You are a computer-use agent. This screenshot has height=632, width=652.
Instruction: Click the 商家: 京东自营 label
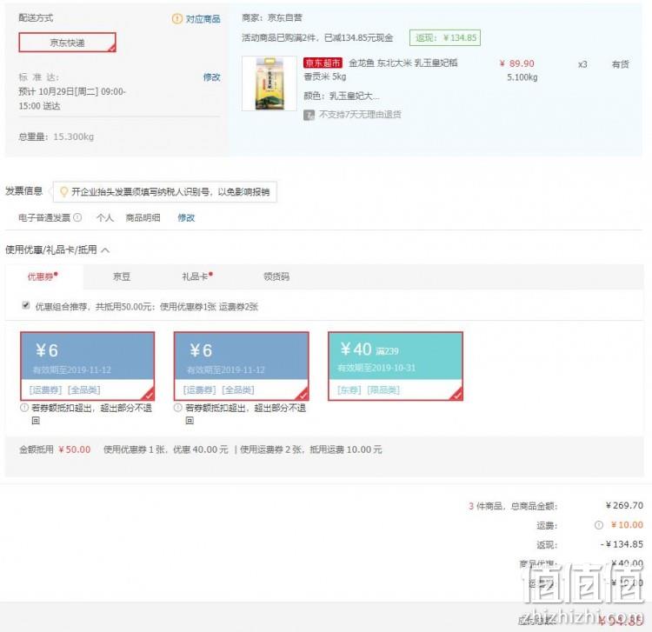(x=272, y=18)
